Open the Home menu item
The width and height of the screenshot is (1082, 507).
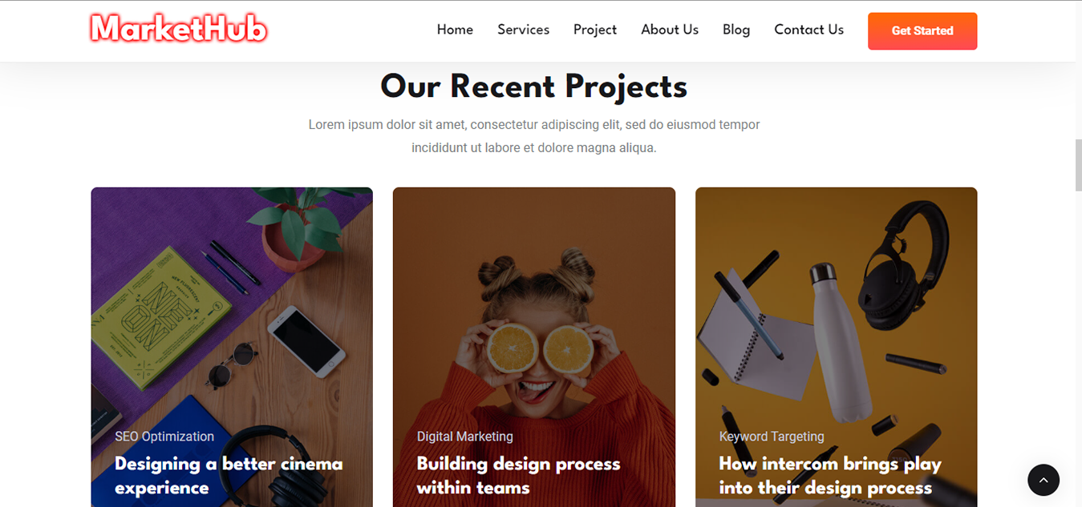455,30
